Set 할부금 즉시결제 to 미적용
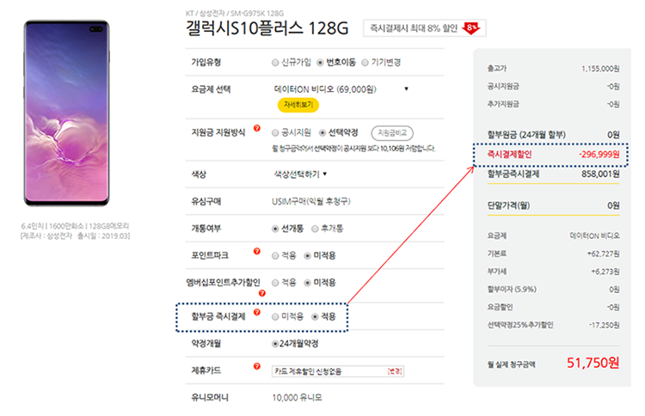 coord(275,316)
